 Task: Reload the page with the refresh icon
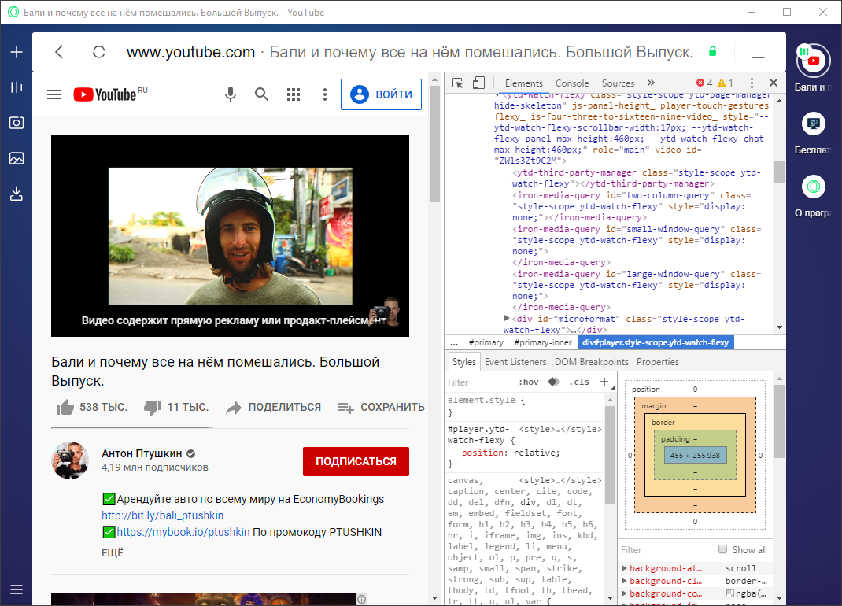pos(99,53)
